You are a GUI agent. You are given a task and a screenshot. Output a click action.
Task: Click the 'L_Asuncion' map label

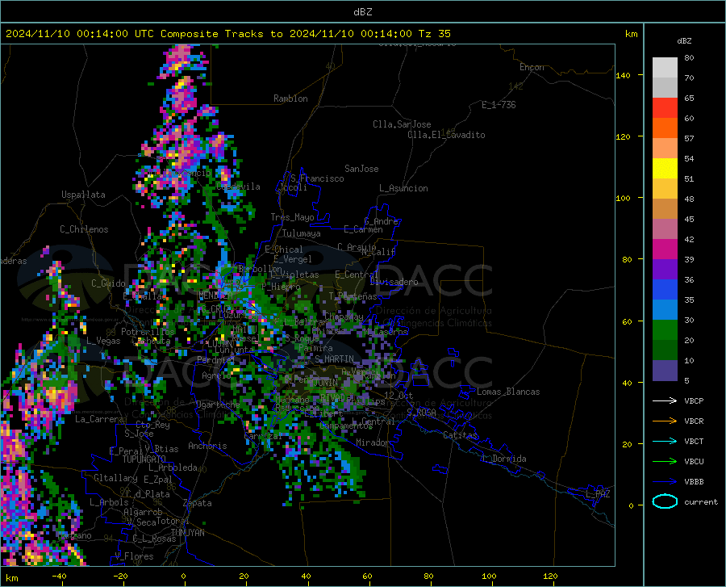pos(403,188)
